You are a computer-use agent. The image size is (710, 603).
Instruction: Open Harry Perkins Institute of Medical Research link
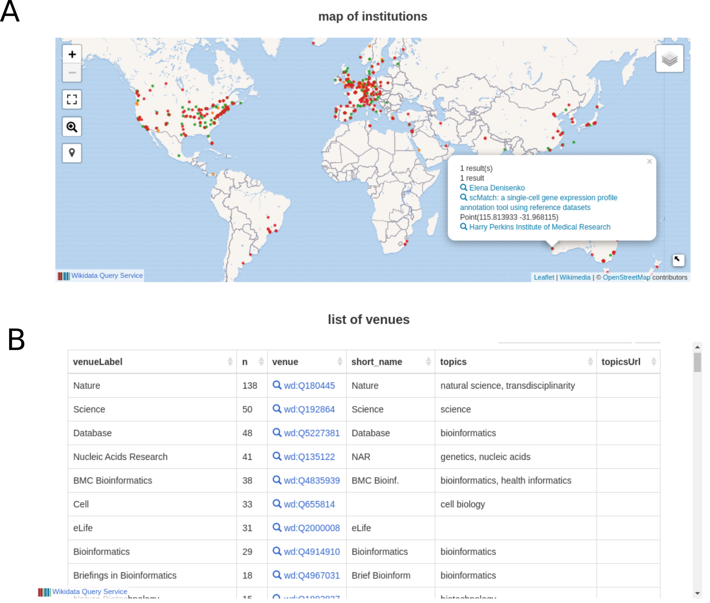[x=540, y=227]
